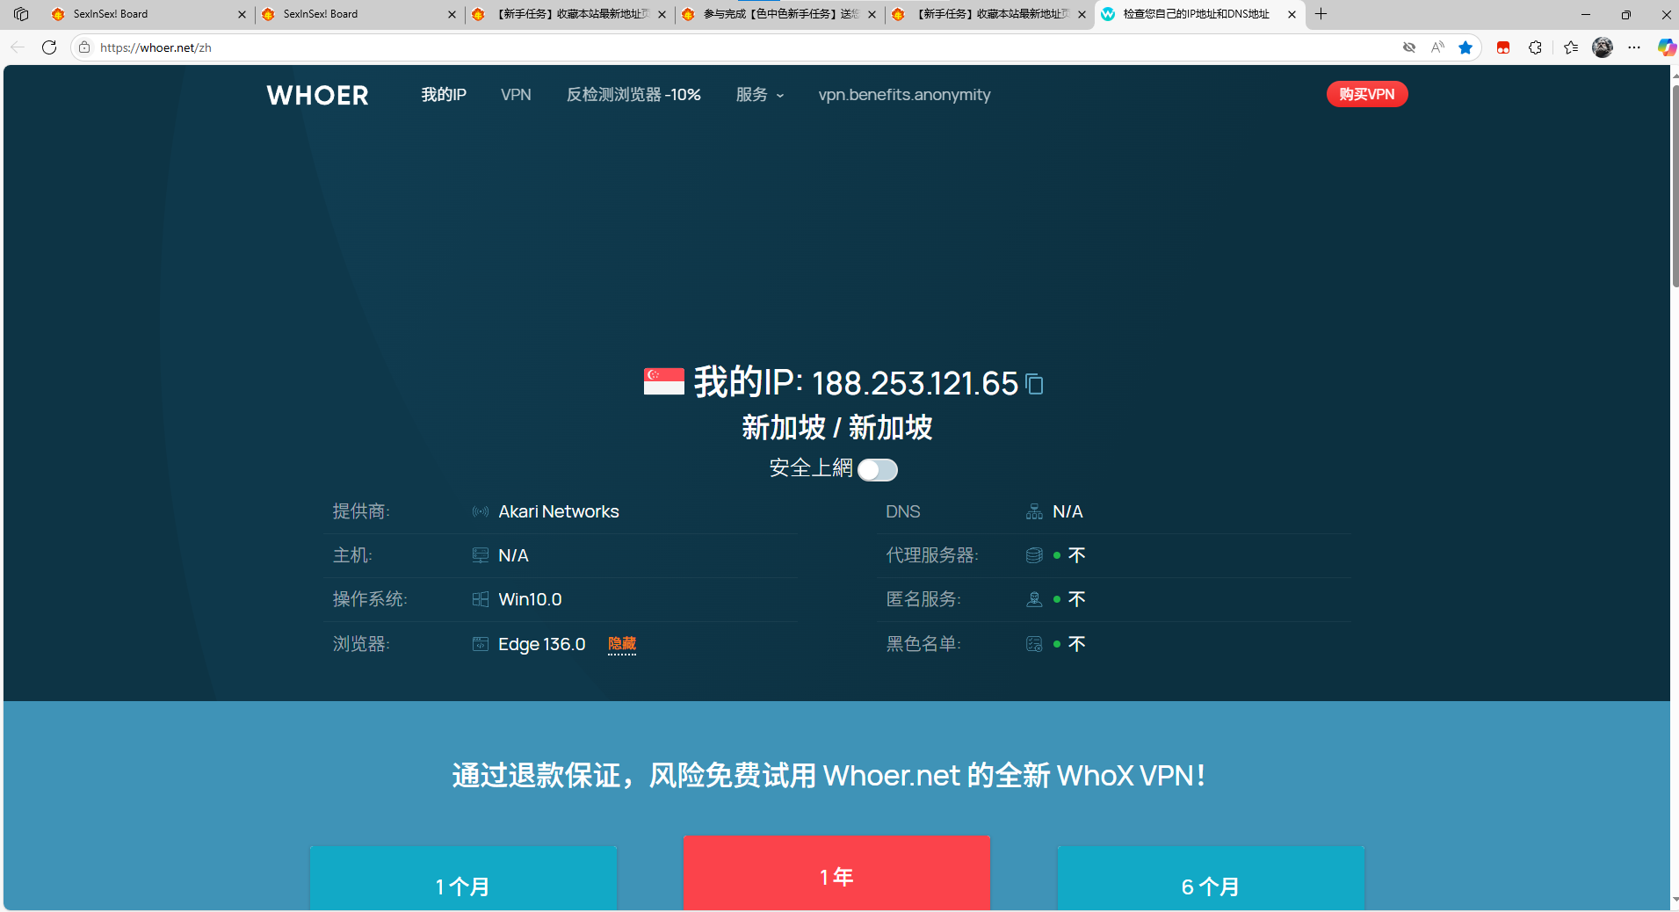Close the 检查您自己的IP地址和DNS地址 tab

click(x=1292, y=14)
